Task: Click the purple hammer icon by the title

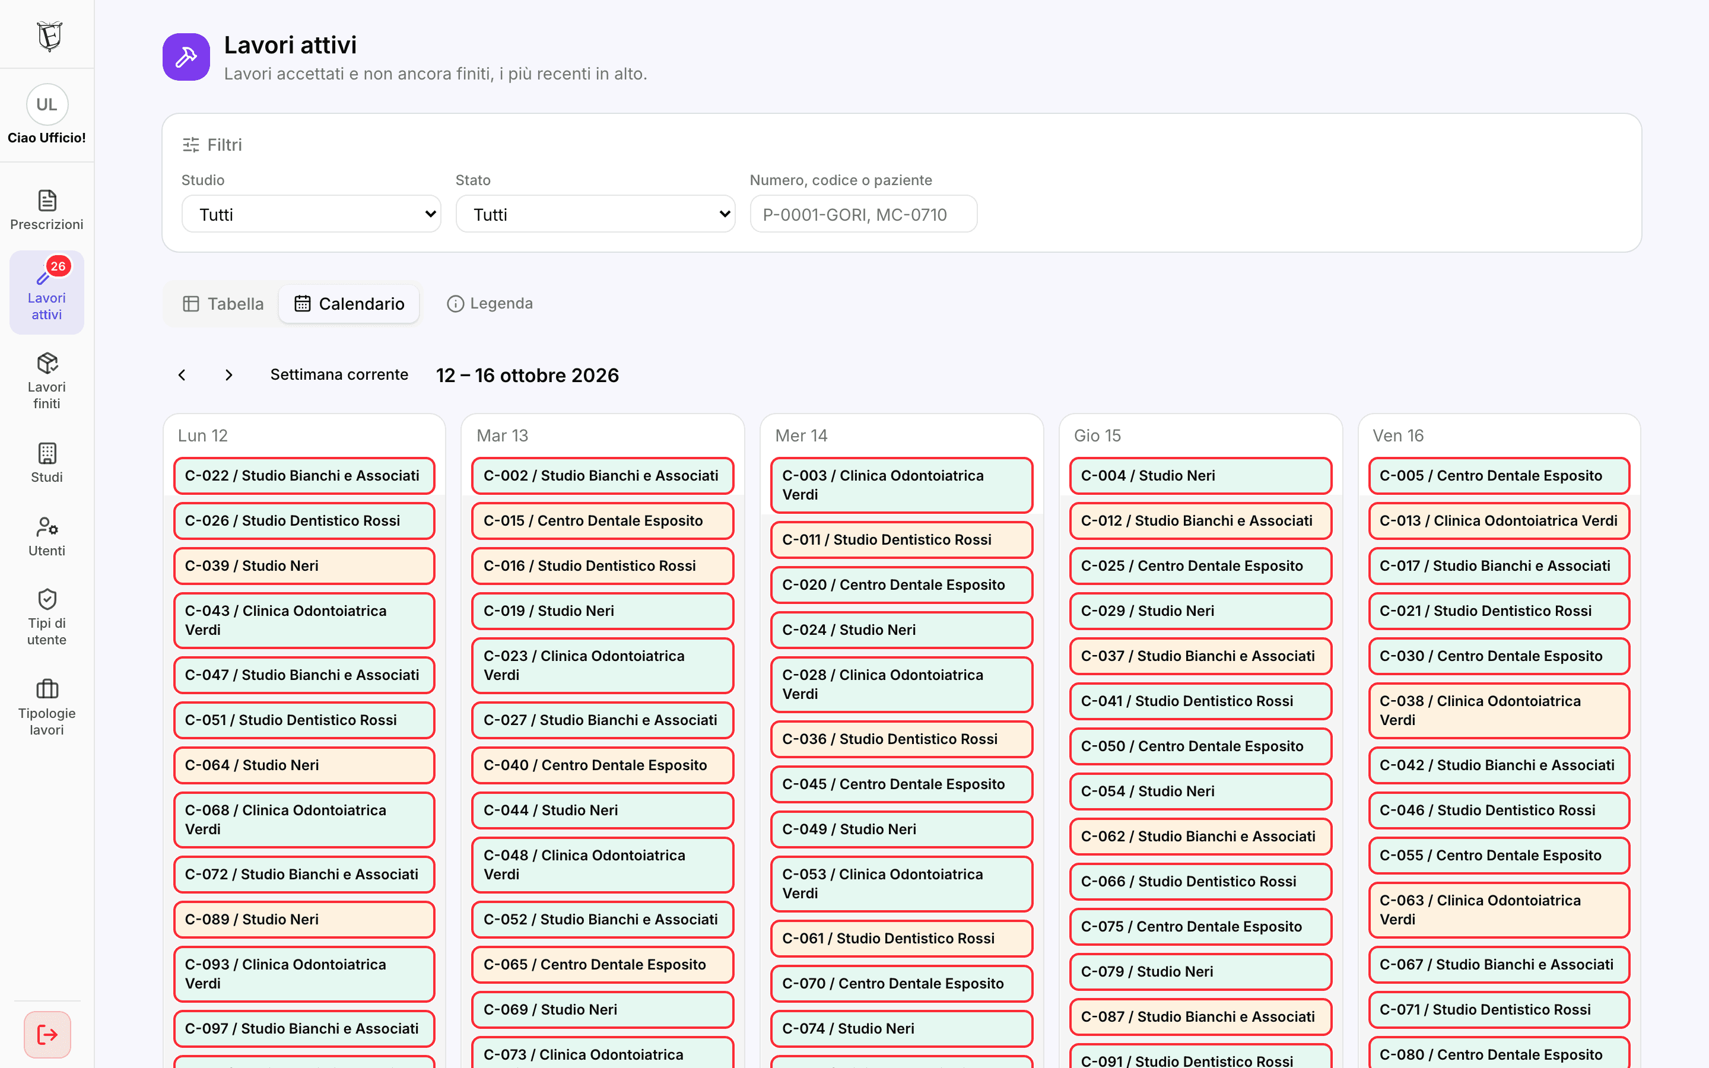Action: (186, 57)
